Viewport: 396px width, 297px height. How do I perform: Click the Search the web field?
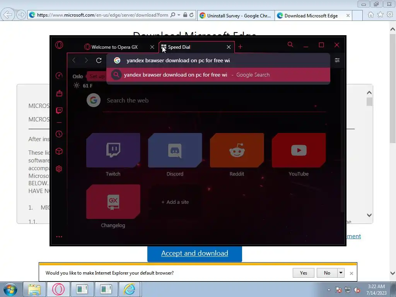(214, 101)
